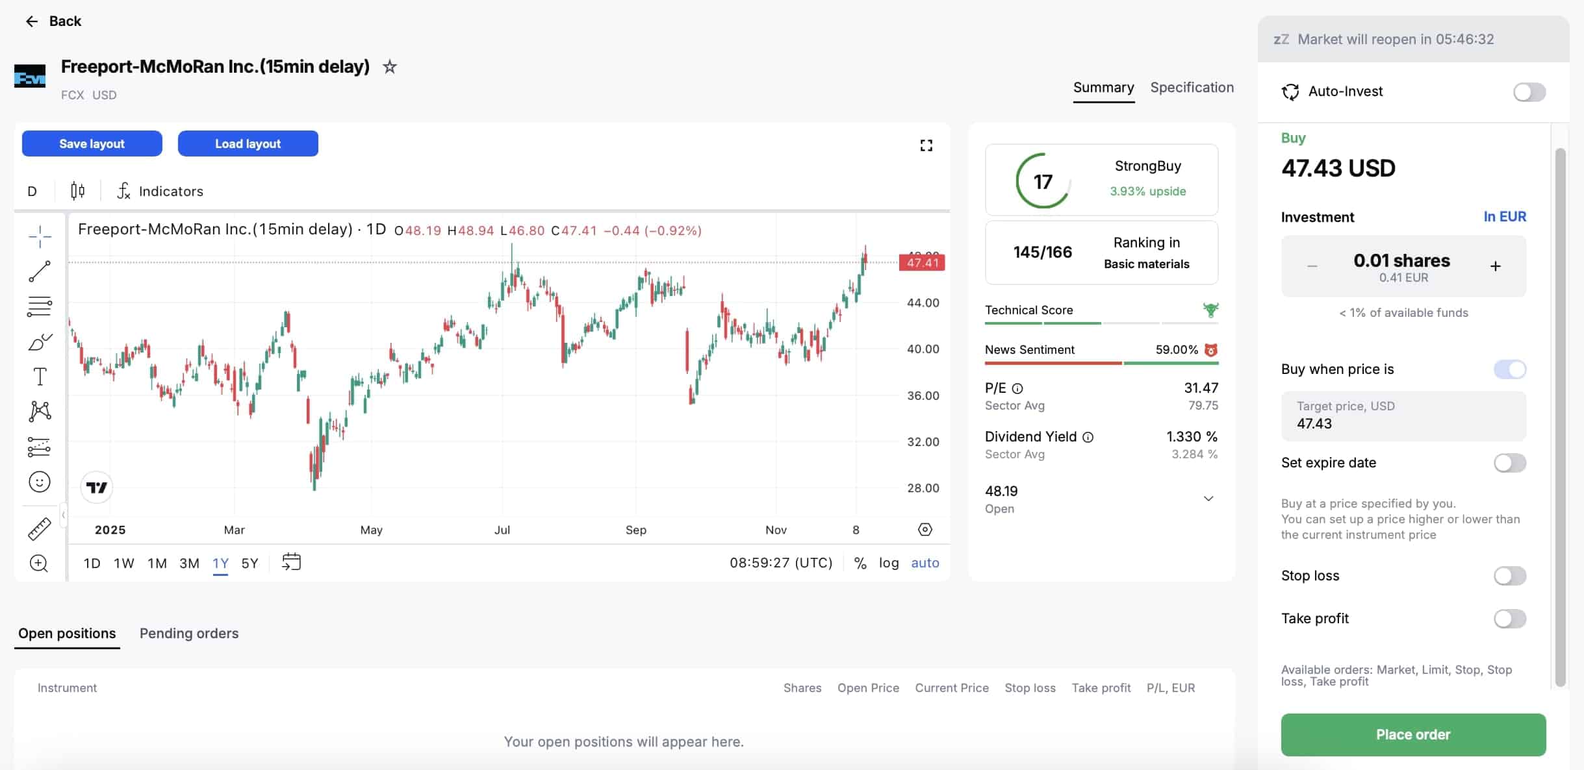Open the Ranking in Basic materials card

tap(1101, 253)
